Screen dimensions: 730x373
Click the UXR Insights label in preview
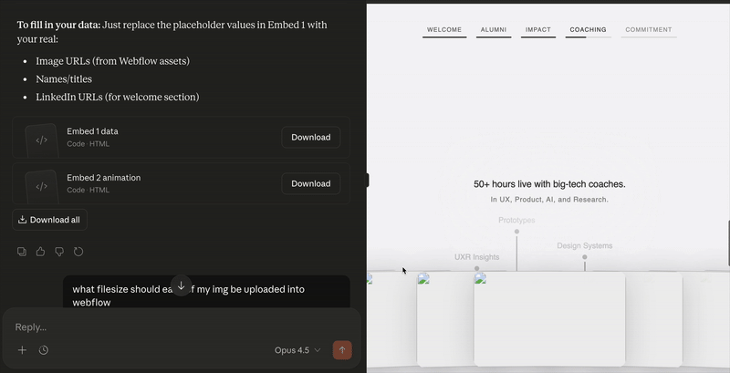pyautogui.click(x=476, y=257)
